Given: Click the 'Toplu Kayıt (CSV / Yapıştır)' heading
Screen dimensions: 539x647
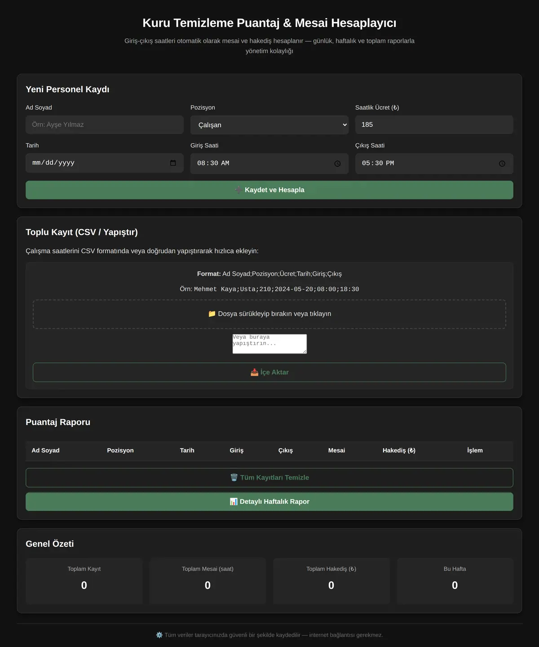Looking at the screenshot, I should [x=82, y=232].
